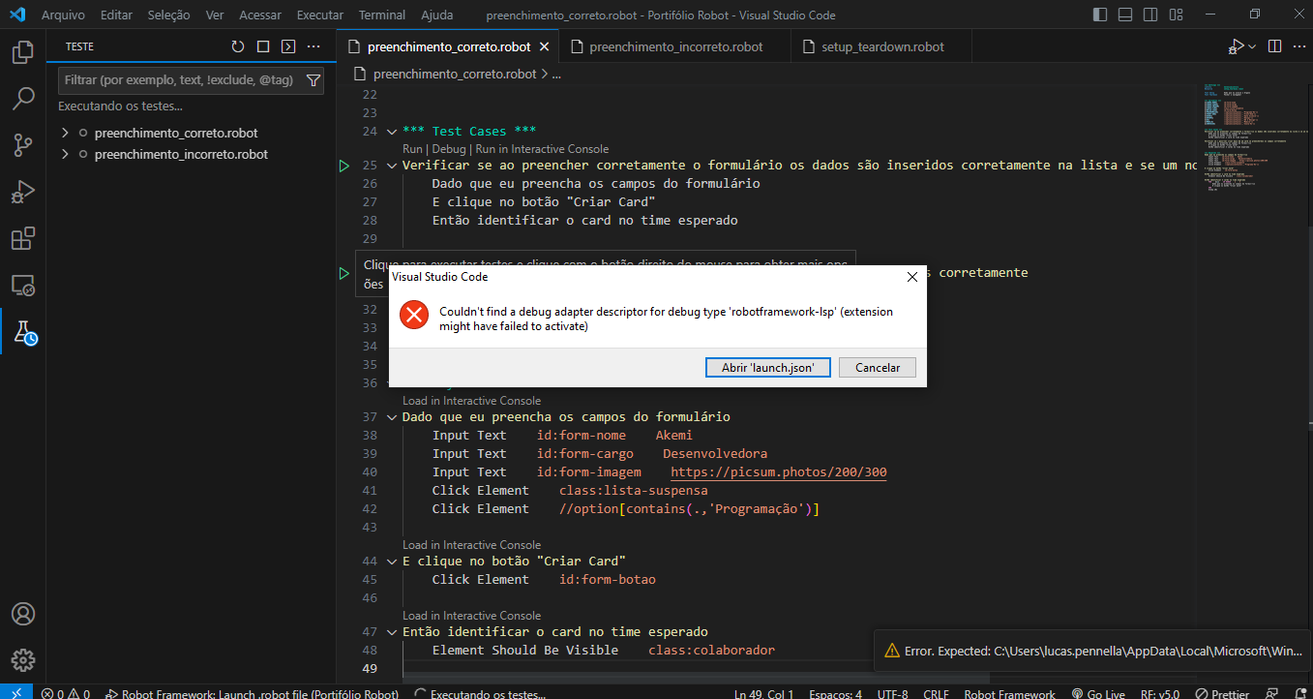Toggle the secondary side bar layout icon
Viewport: 1313px width, 699px height.
click(1150, 15)
